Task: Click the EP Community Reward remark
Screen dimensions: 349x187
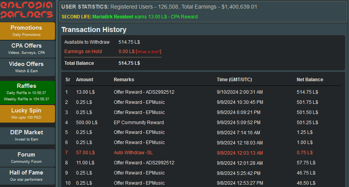Action: [x=139, y=123]
